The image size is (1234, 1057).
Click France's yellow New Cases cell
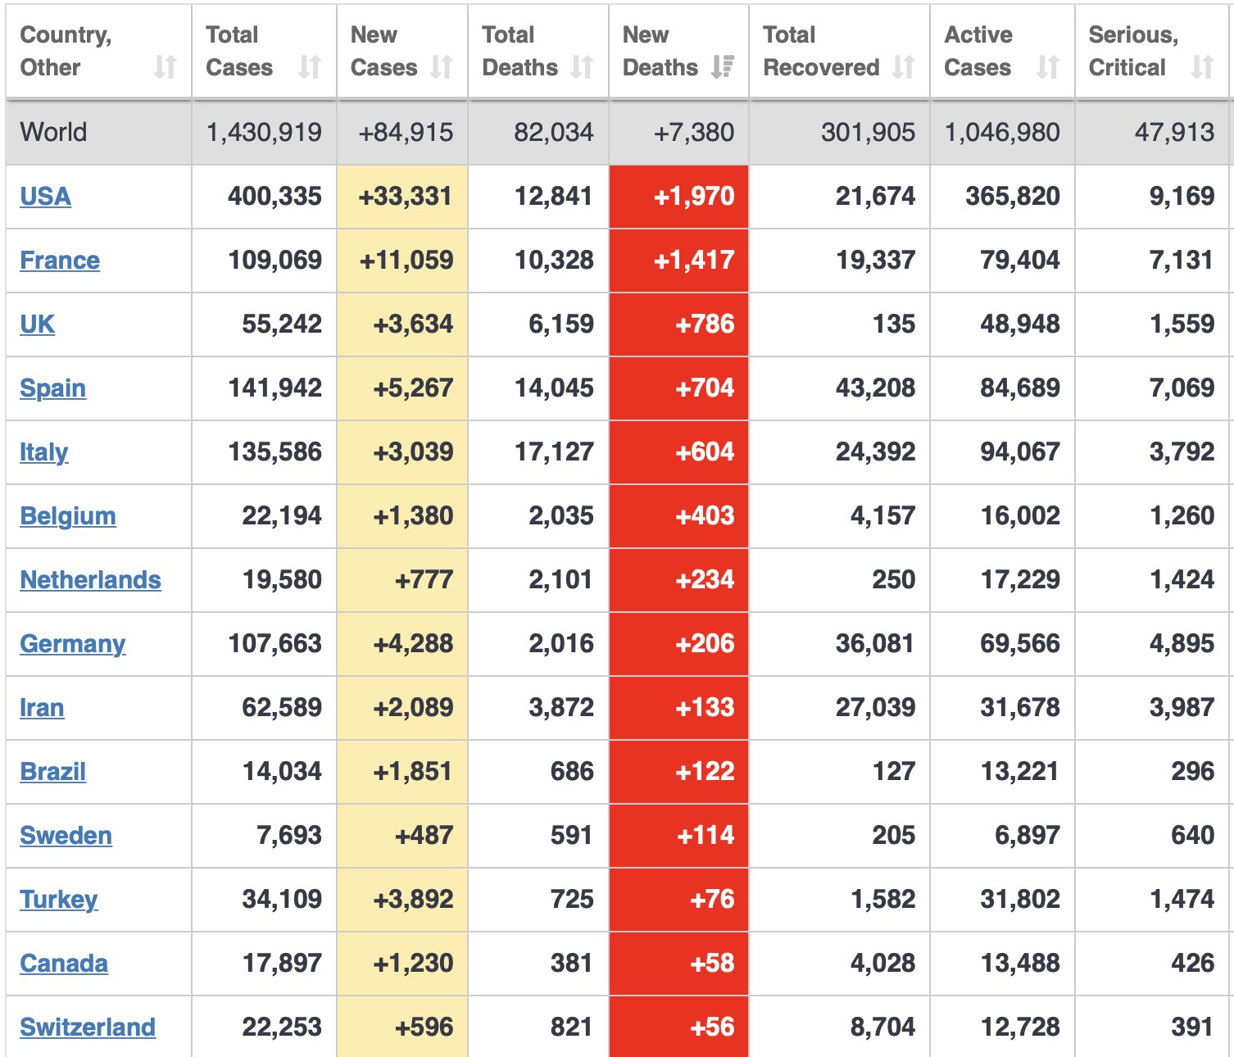coord(402,261)
